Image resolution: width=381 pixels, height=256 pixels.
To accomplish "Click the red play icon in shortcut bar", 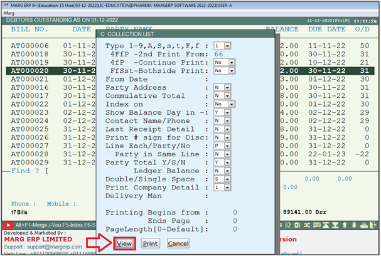I will point(8,225).
